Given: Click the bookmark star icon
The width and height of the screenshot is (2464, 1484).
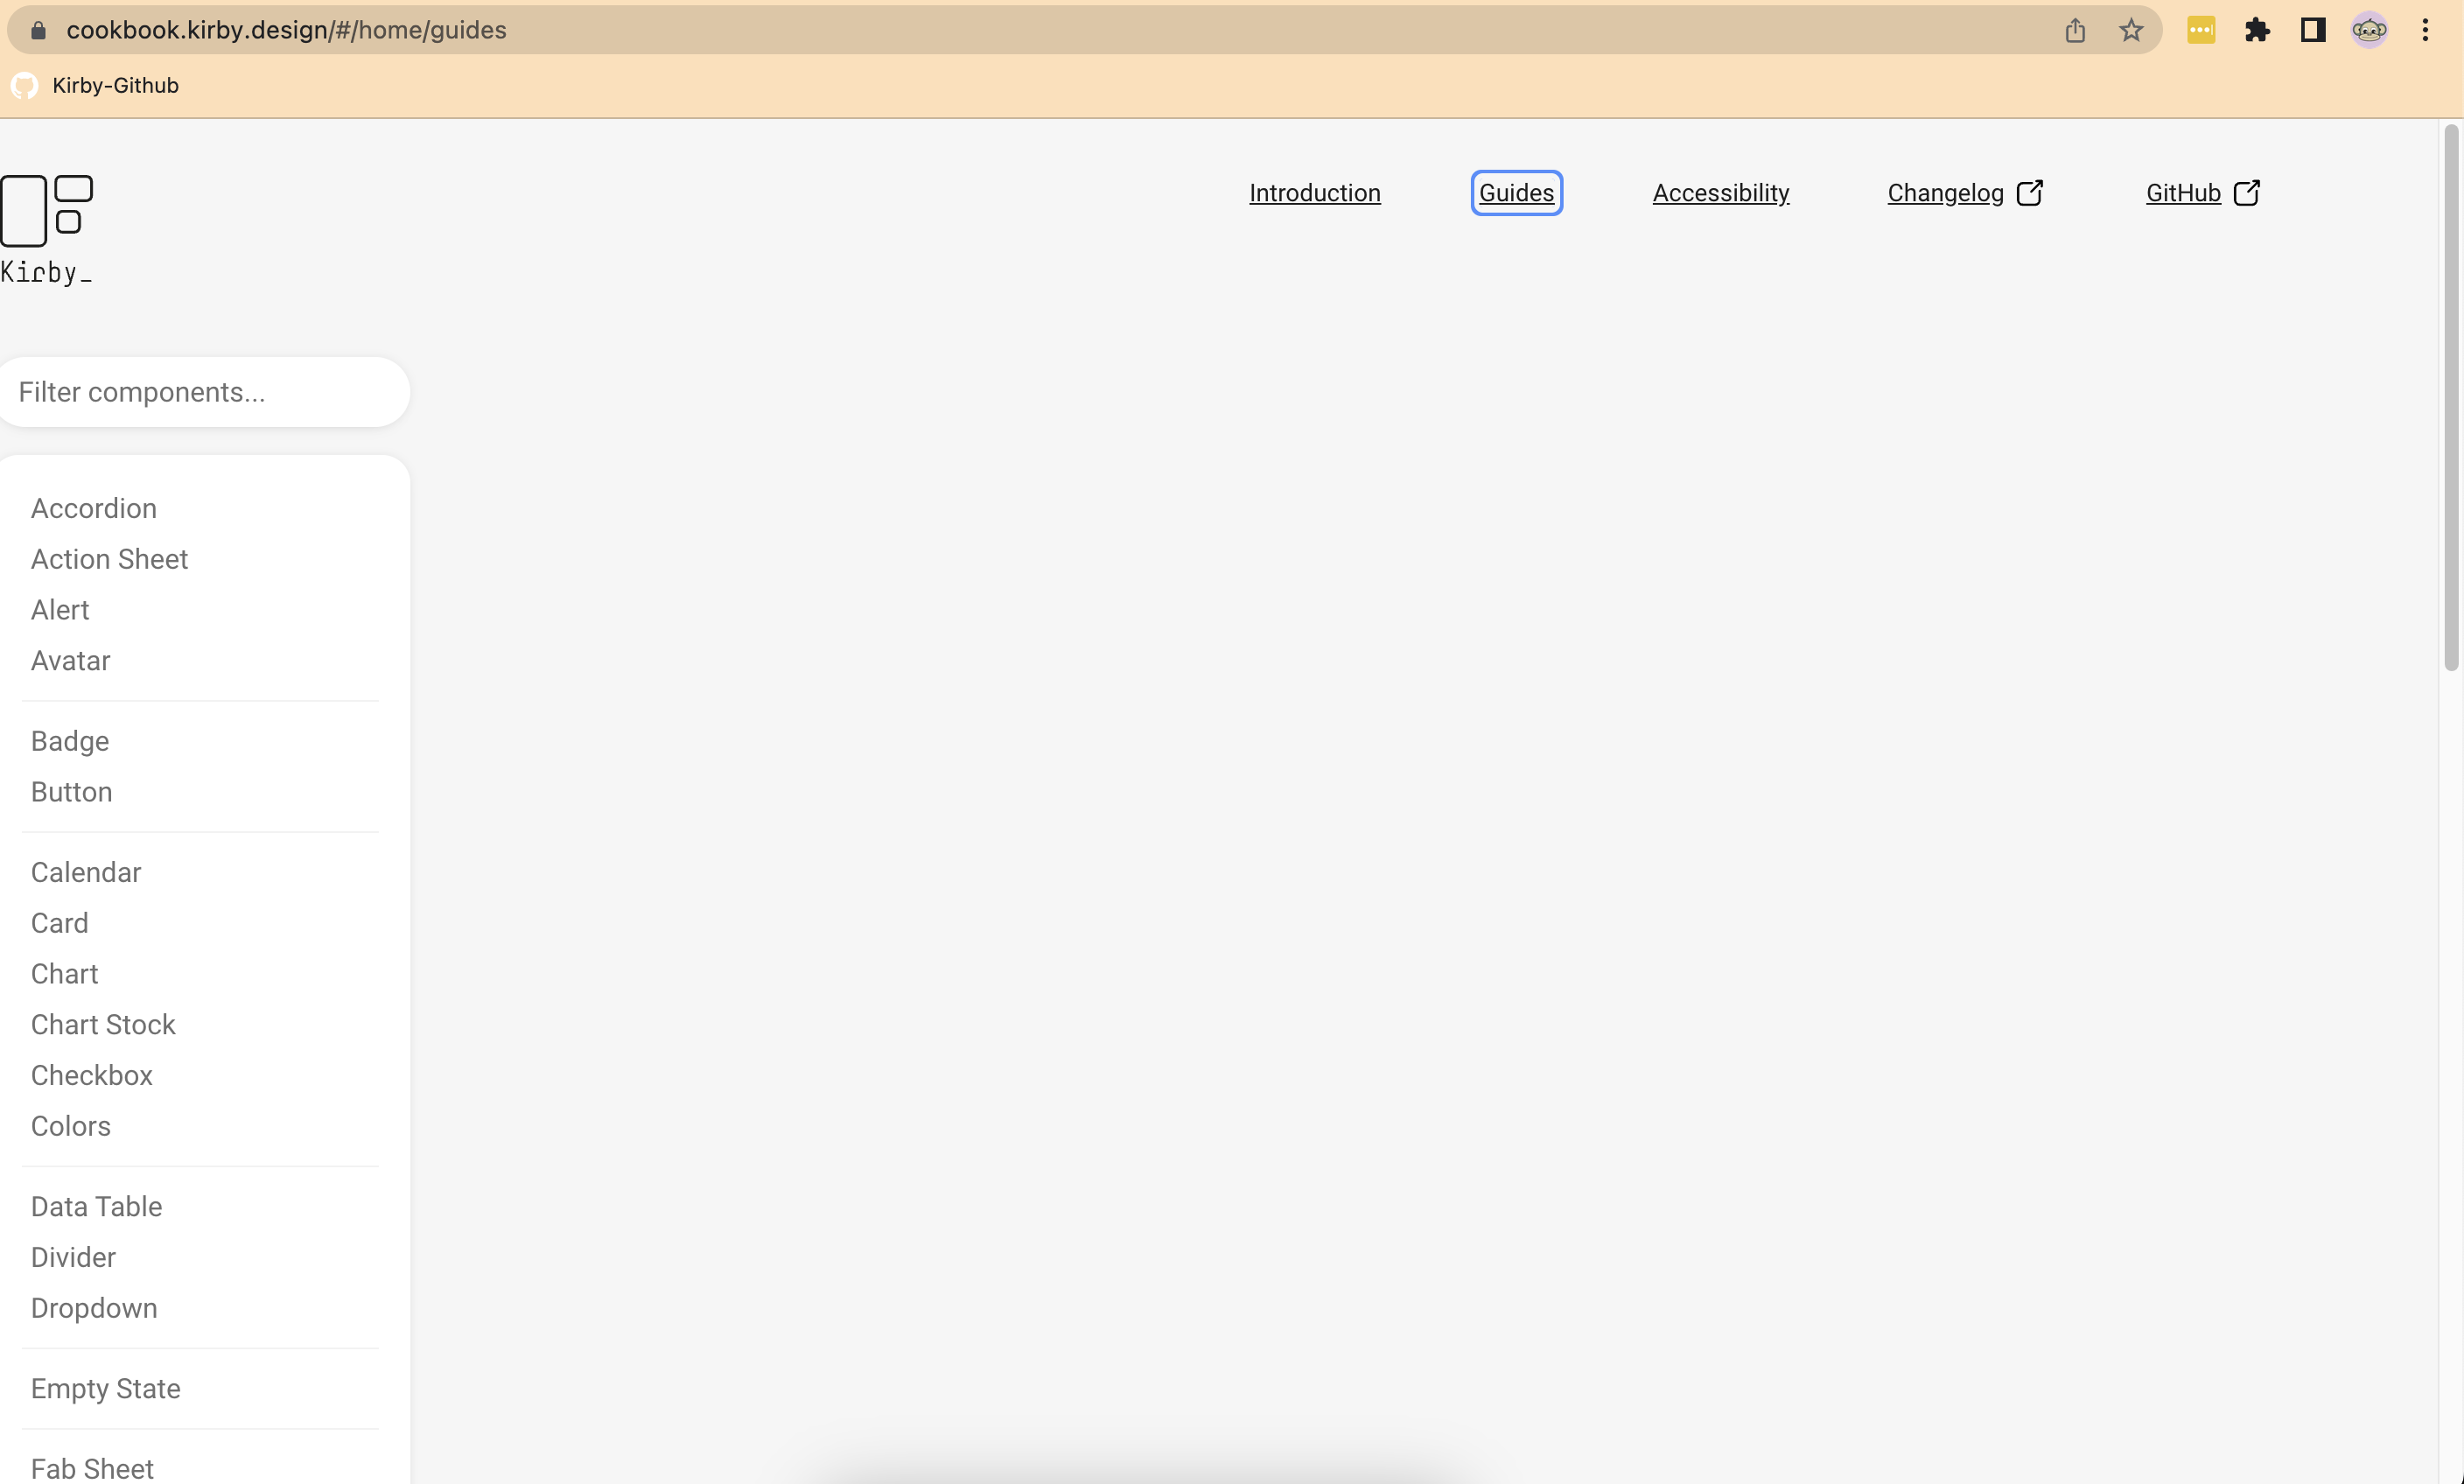Looking at the screenshot, I should click(x=2130, y=29).
